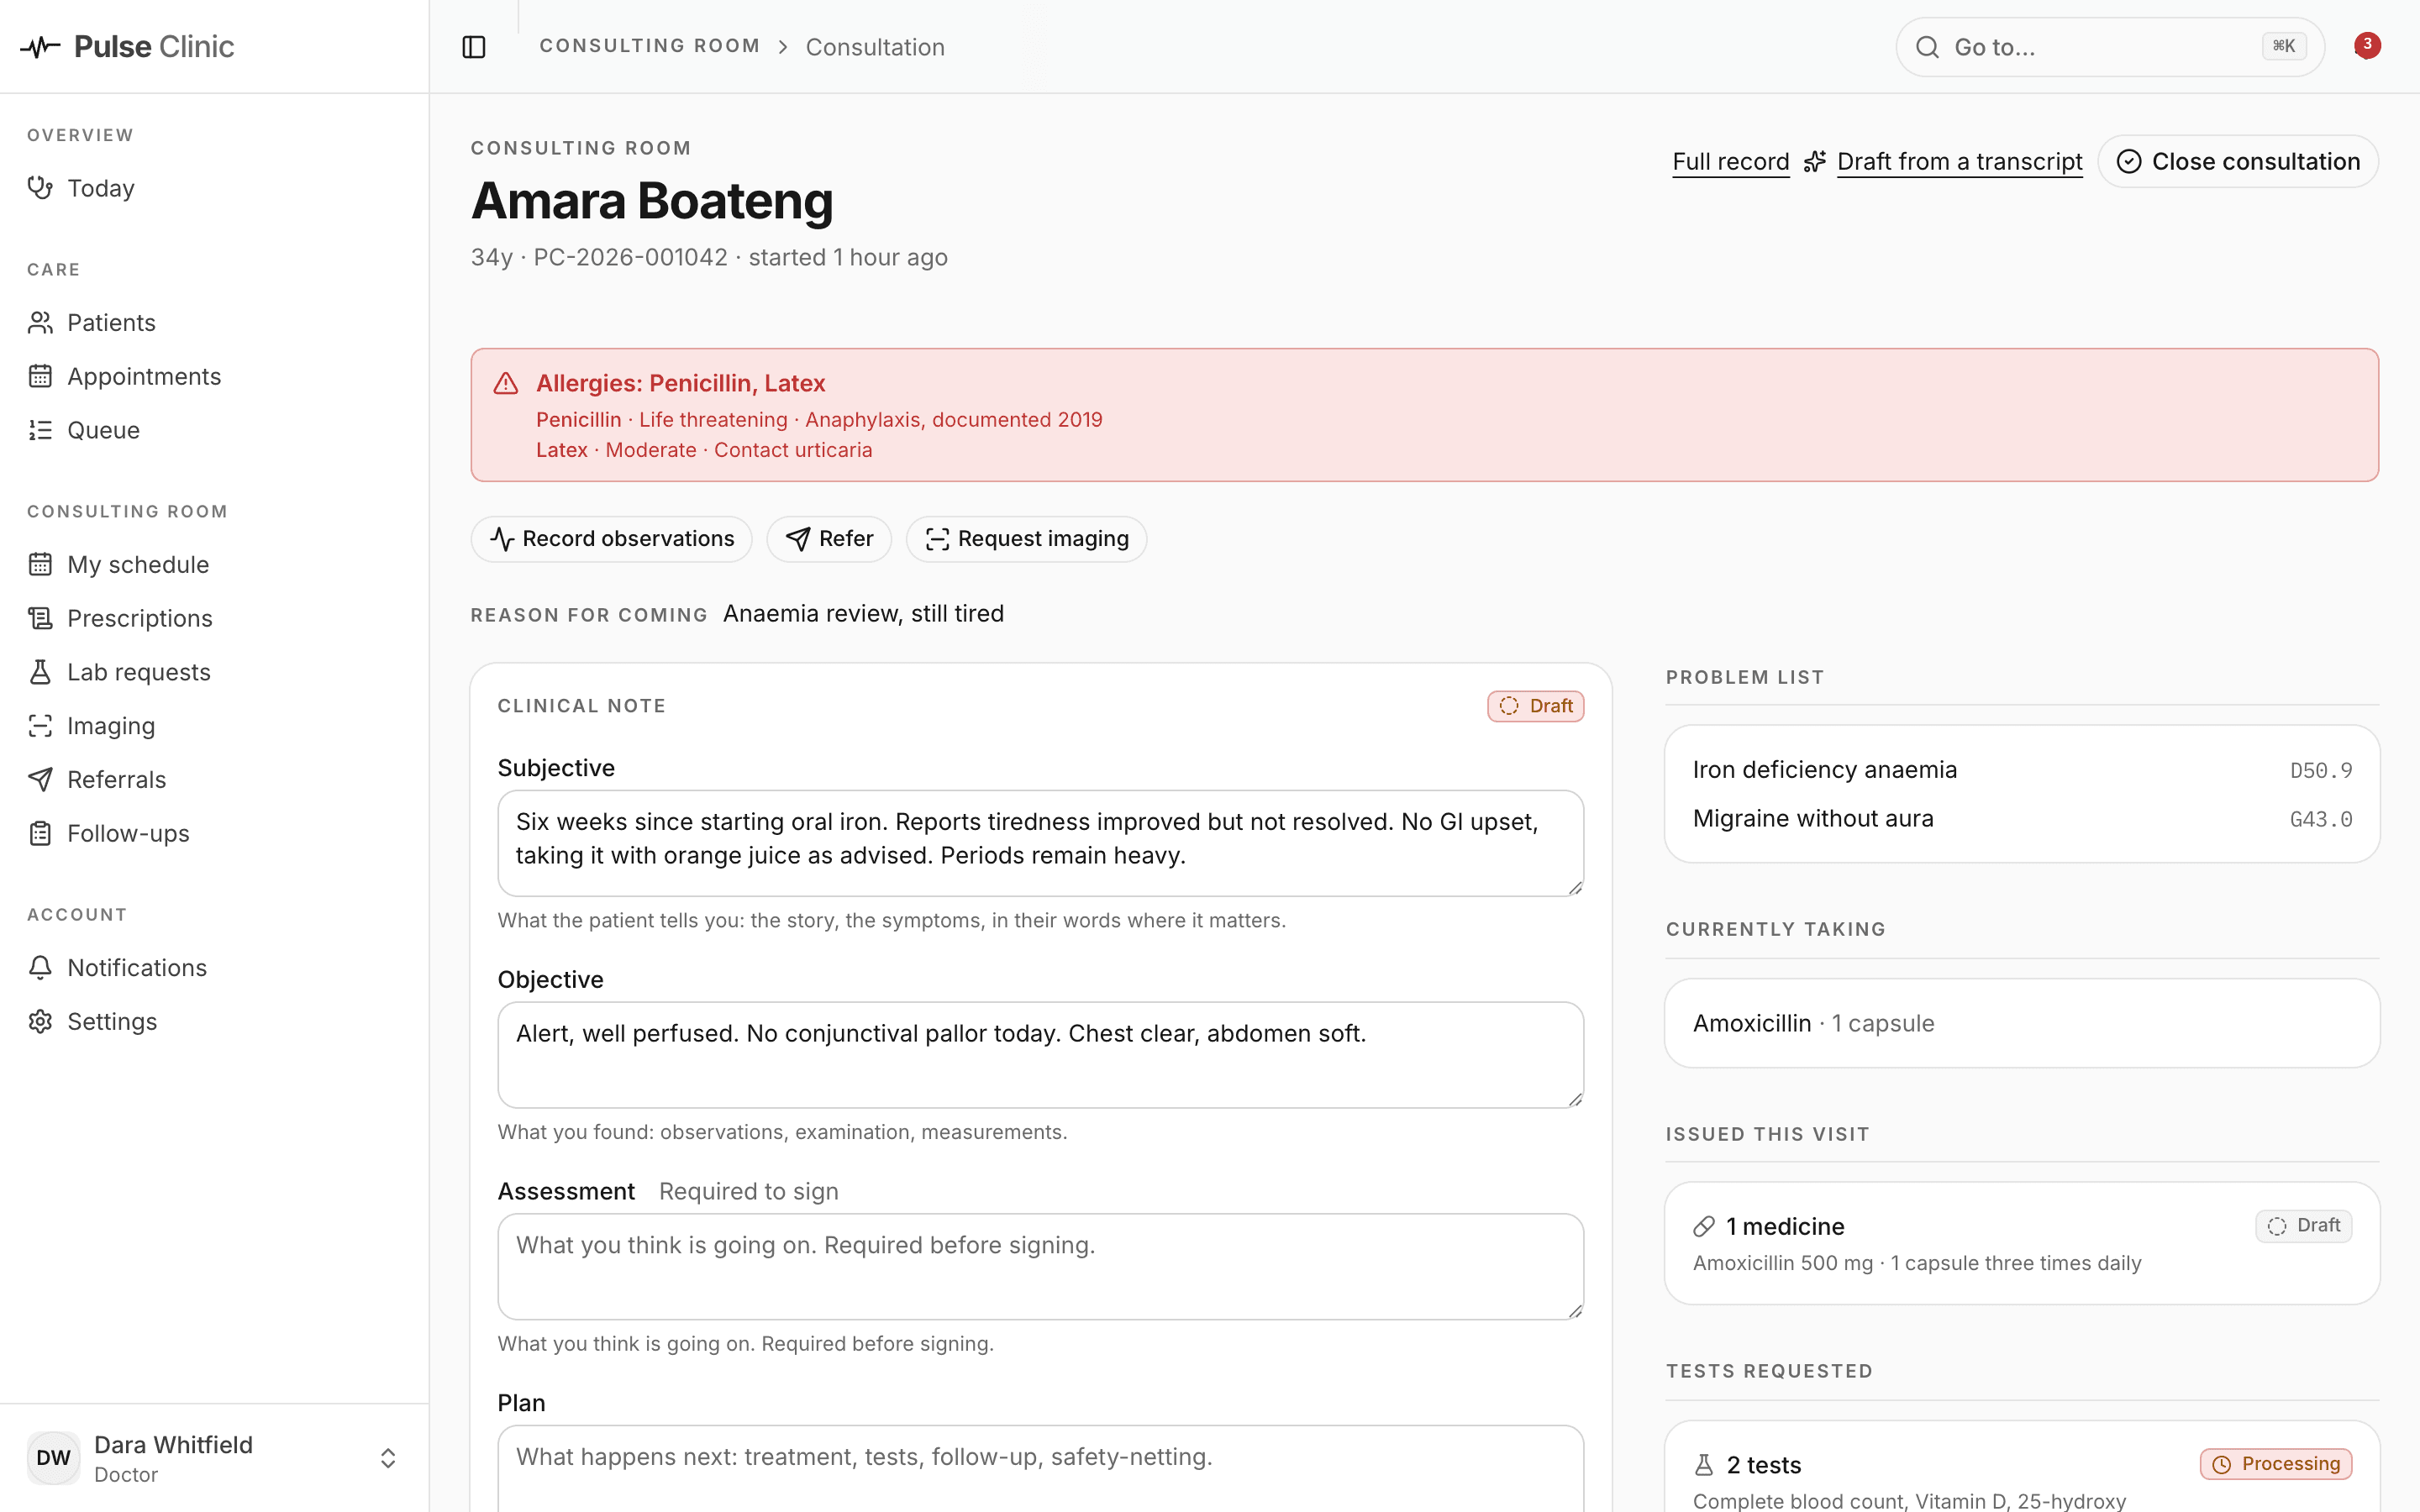
Task: Select Iron deficiency anaemia in Problem List
Action: click(2021, 770)
